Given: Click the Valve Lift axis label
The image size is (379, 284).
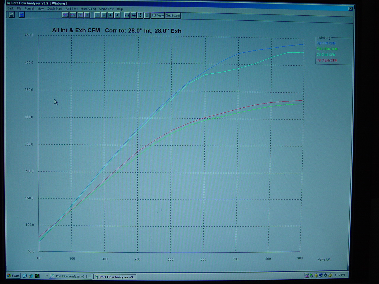Looking at the screenshot, I should click(x=324, y=259).
